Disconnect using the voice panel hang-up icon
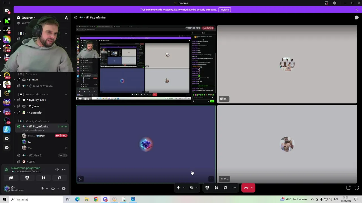Image resolution: width=362 pixels, height=203 pixels. point(64,170)
